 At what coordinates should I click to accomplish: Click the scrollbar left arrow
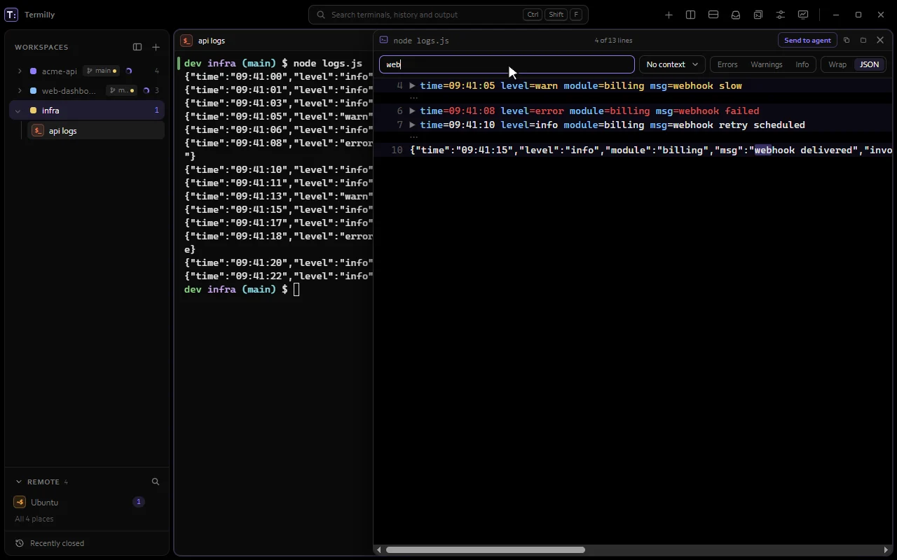coord(379,550)
